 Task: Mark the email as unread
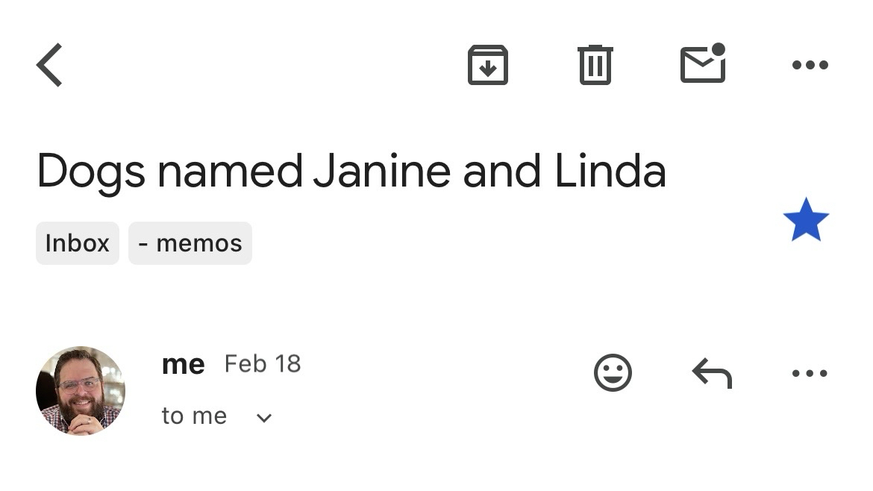coord(703,64)
